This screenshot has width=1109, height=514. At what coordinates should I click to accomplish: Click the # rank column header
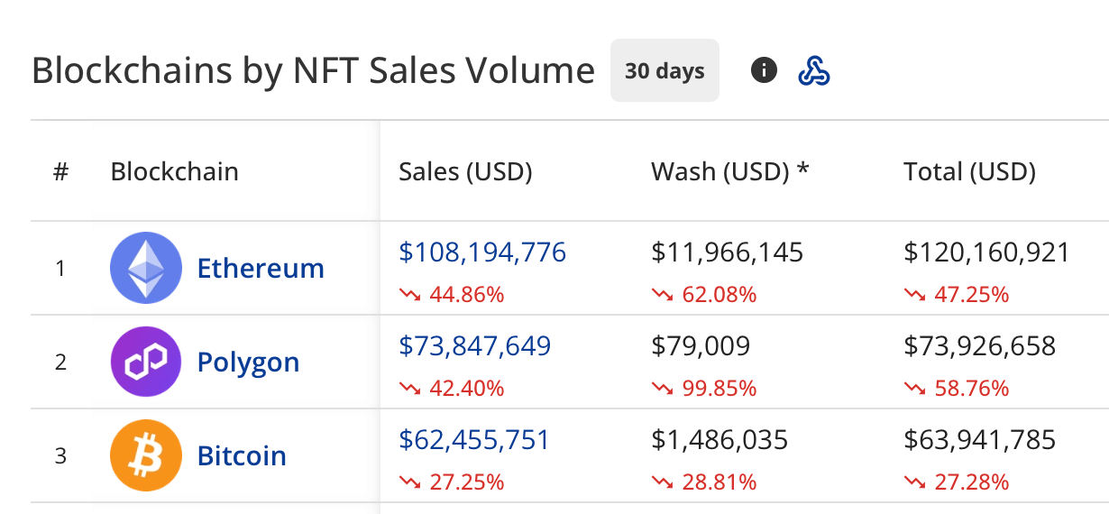pos(60,171)
